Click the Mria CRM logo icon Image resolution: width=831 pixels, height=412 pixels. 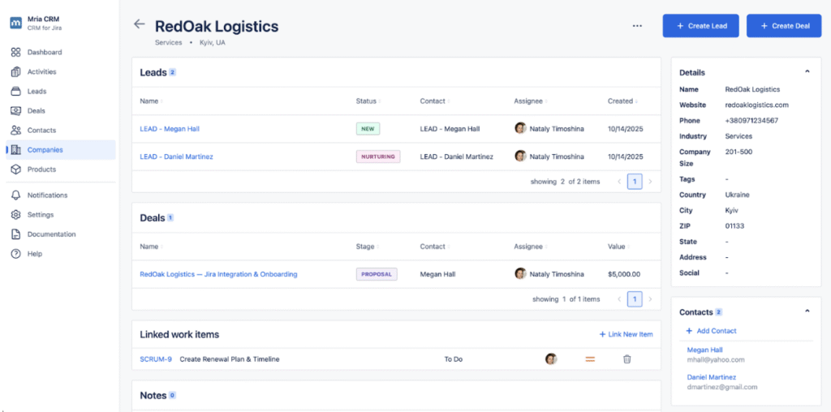tap(16, 24)
